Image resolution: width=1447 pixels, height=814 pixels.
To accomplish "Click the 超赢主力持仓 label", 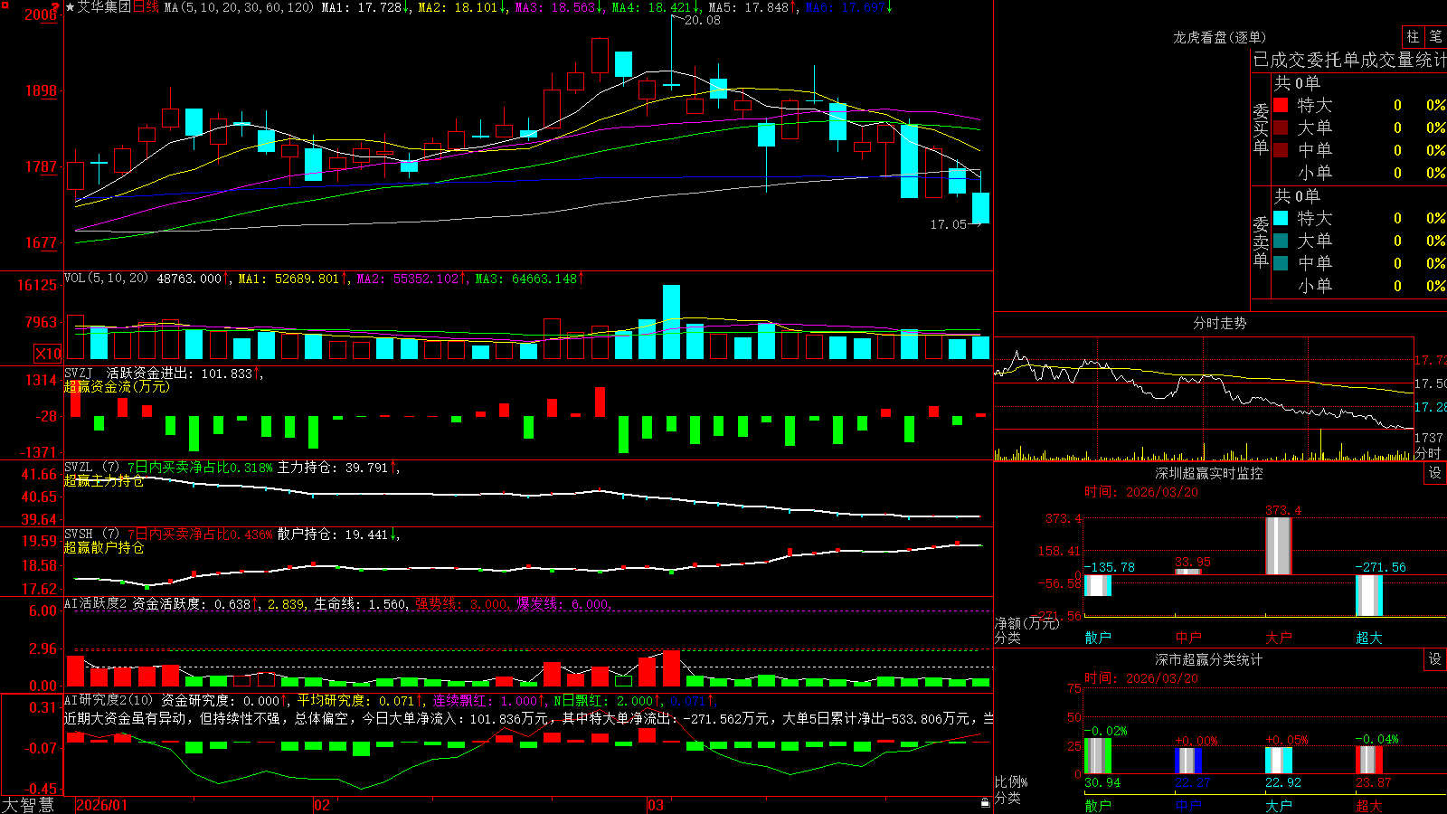I will pos(104,480).
